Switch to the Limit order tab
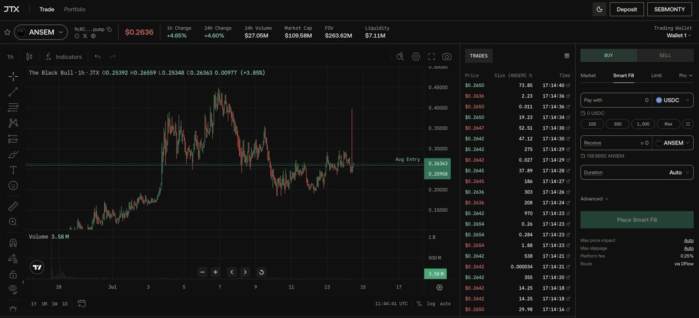This screenshot has height=318, width=699. click(x=656, y=76)
